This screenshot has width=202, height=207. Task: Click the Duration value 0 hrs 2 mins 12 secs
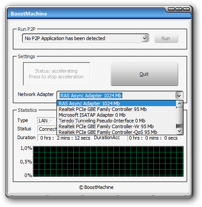click(65, 138)
